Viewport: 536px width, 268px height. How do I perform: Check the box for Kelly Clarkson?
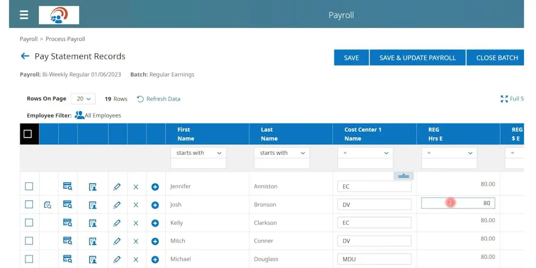(29, 222)
